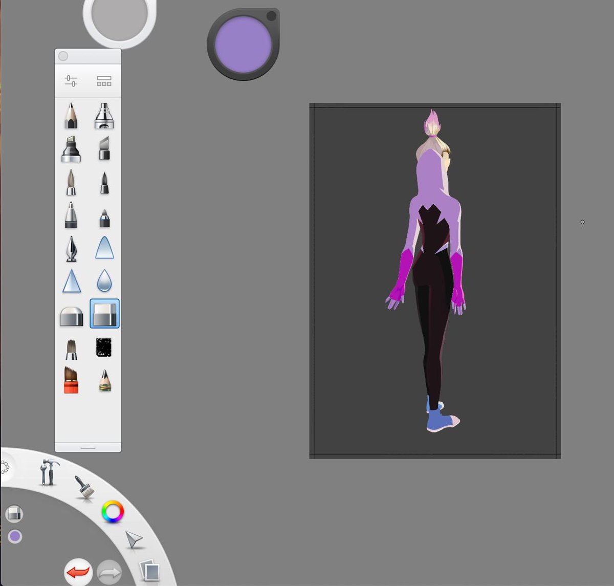This screenshot has width=614, height=586.
Task: Select the small technical pen
Action: 104,218
